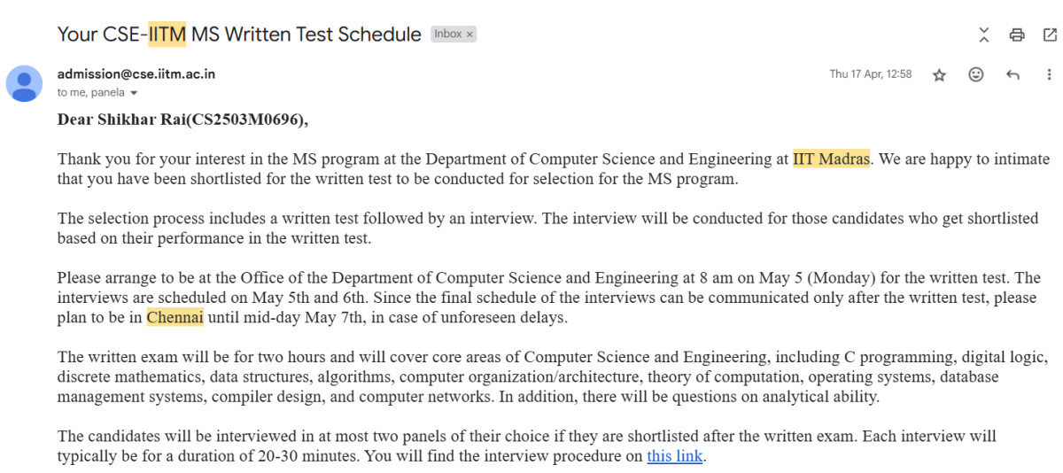Screen dimensions: 1063x473
Task: Click the collapse all arrows icon
Action: click(984, 35)
